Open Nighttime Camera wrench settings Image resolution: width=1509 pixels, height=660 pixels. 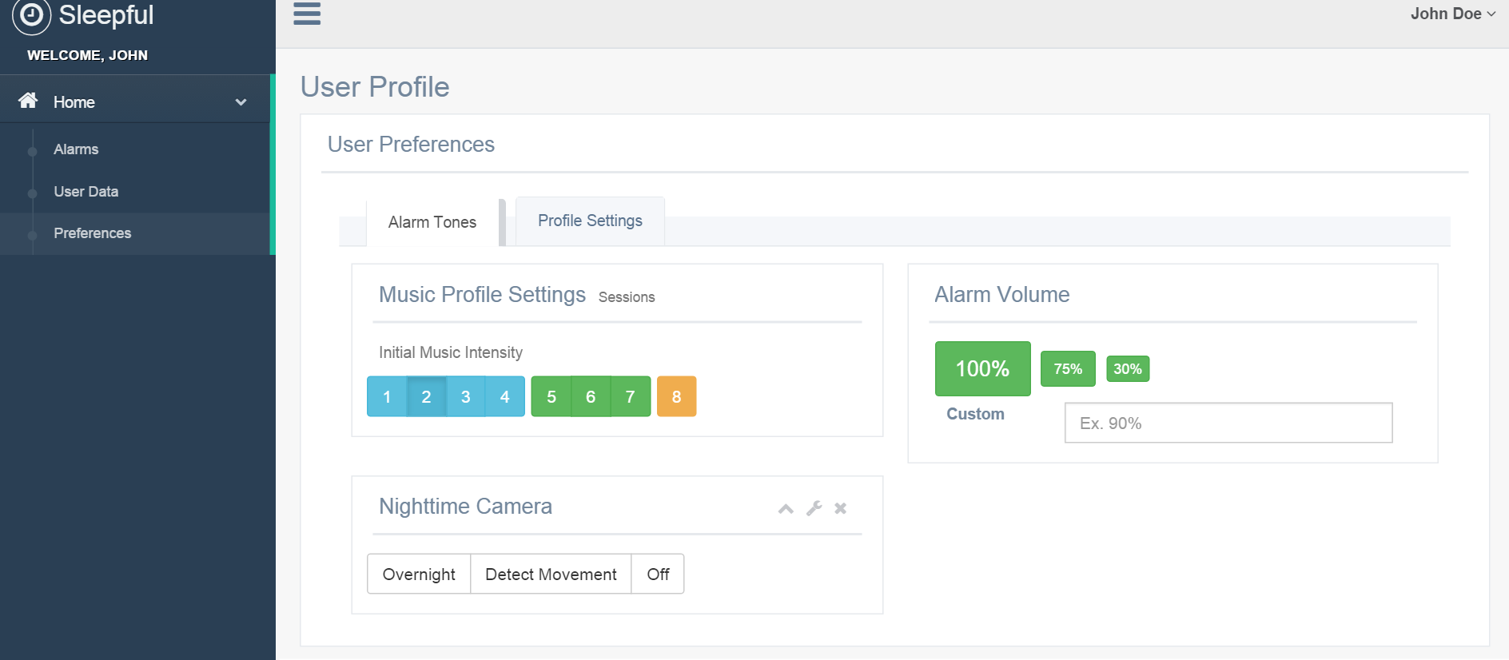tap(814, 508)
